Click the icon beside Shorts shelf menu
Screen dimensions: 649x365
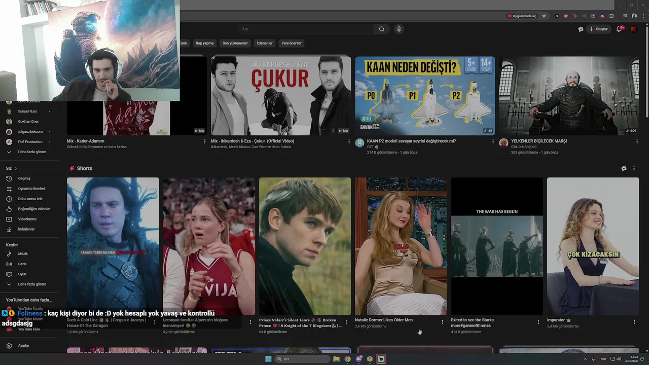click(x=624, y=168)
